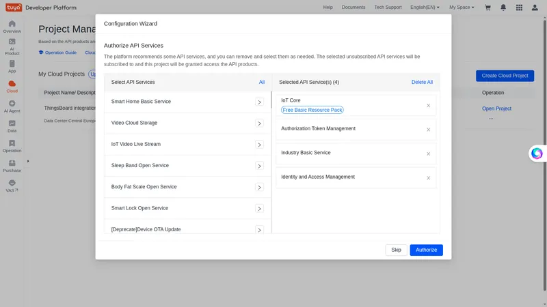The image size is (547, 307).
Task: Select the Body Fat Scale Open Service text
Action: click(x=144, y=187)
